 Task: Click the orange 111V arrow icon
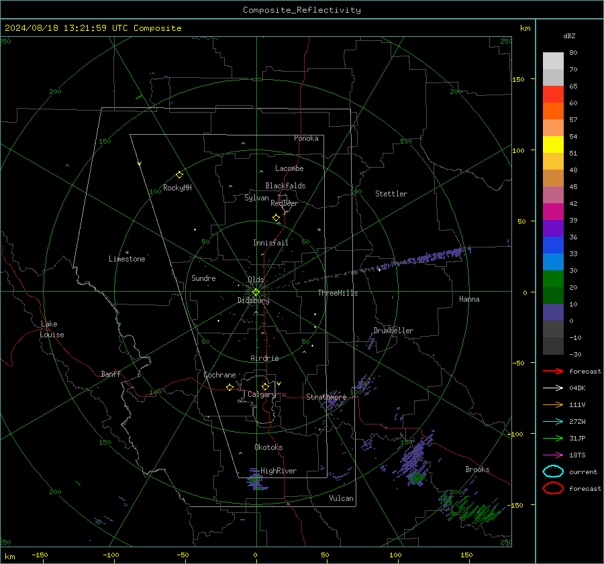tap(553, 404)
